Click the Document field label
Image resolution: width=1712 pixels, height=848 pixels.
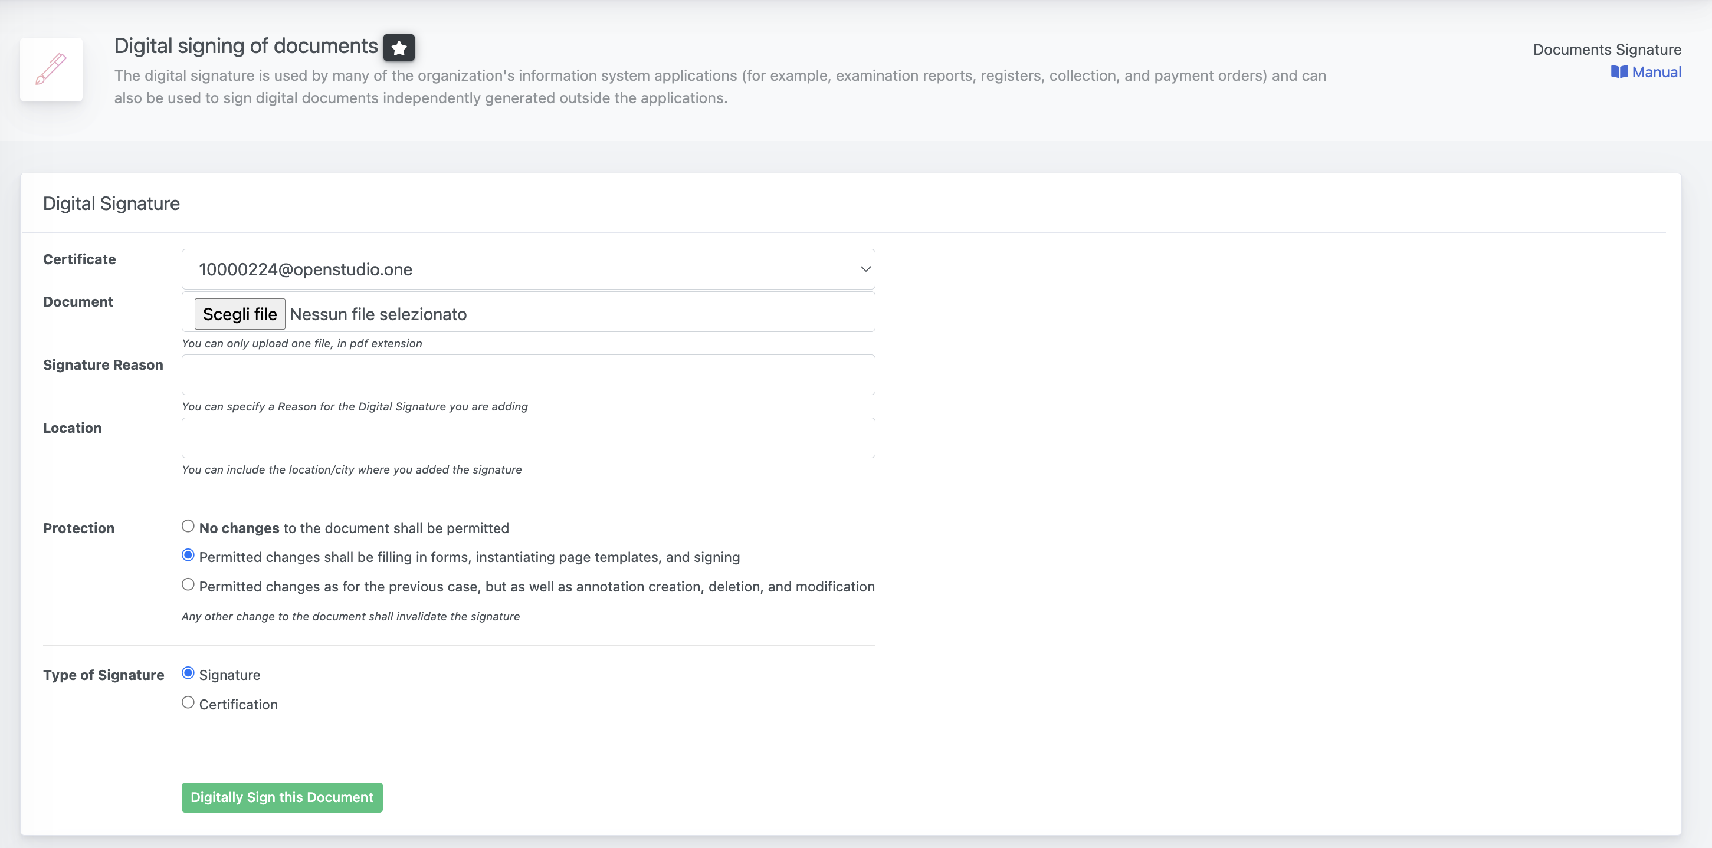click(x=78, y=302)
